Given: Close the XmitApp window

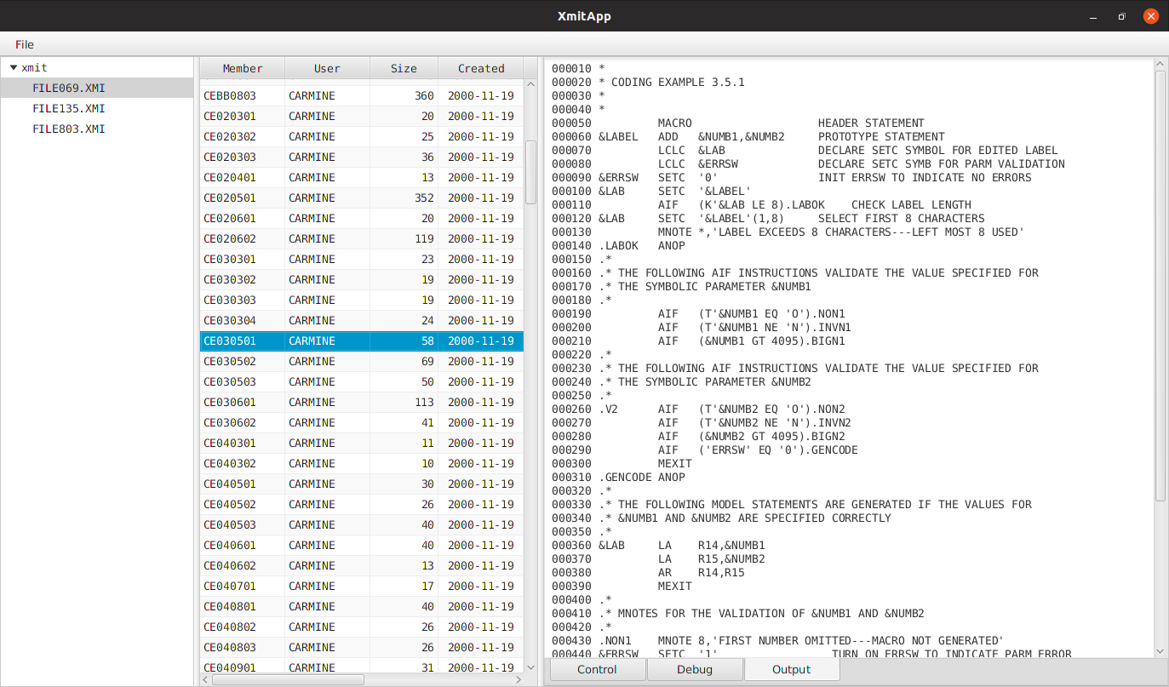Looking at the screenshot, I should pyautogui.click(x=1149, y=16).
